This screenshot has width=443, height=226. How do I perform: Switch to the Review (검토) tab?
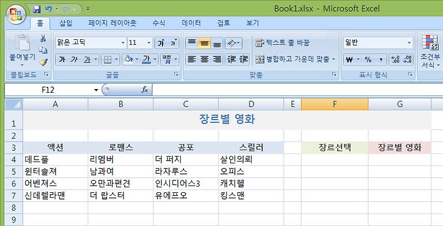(223, 23)
